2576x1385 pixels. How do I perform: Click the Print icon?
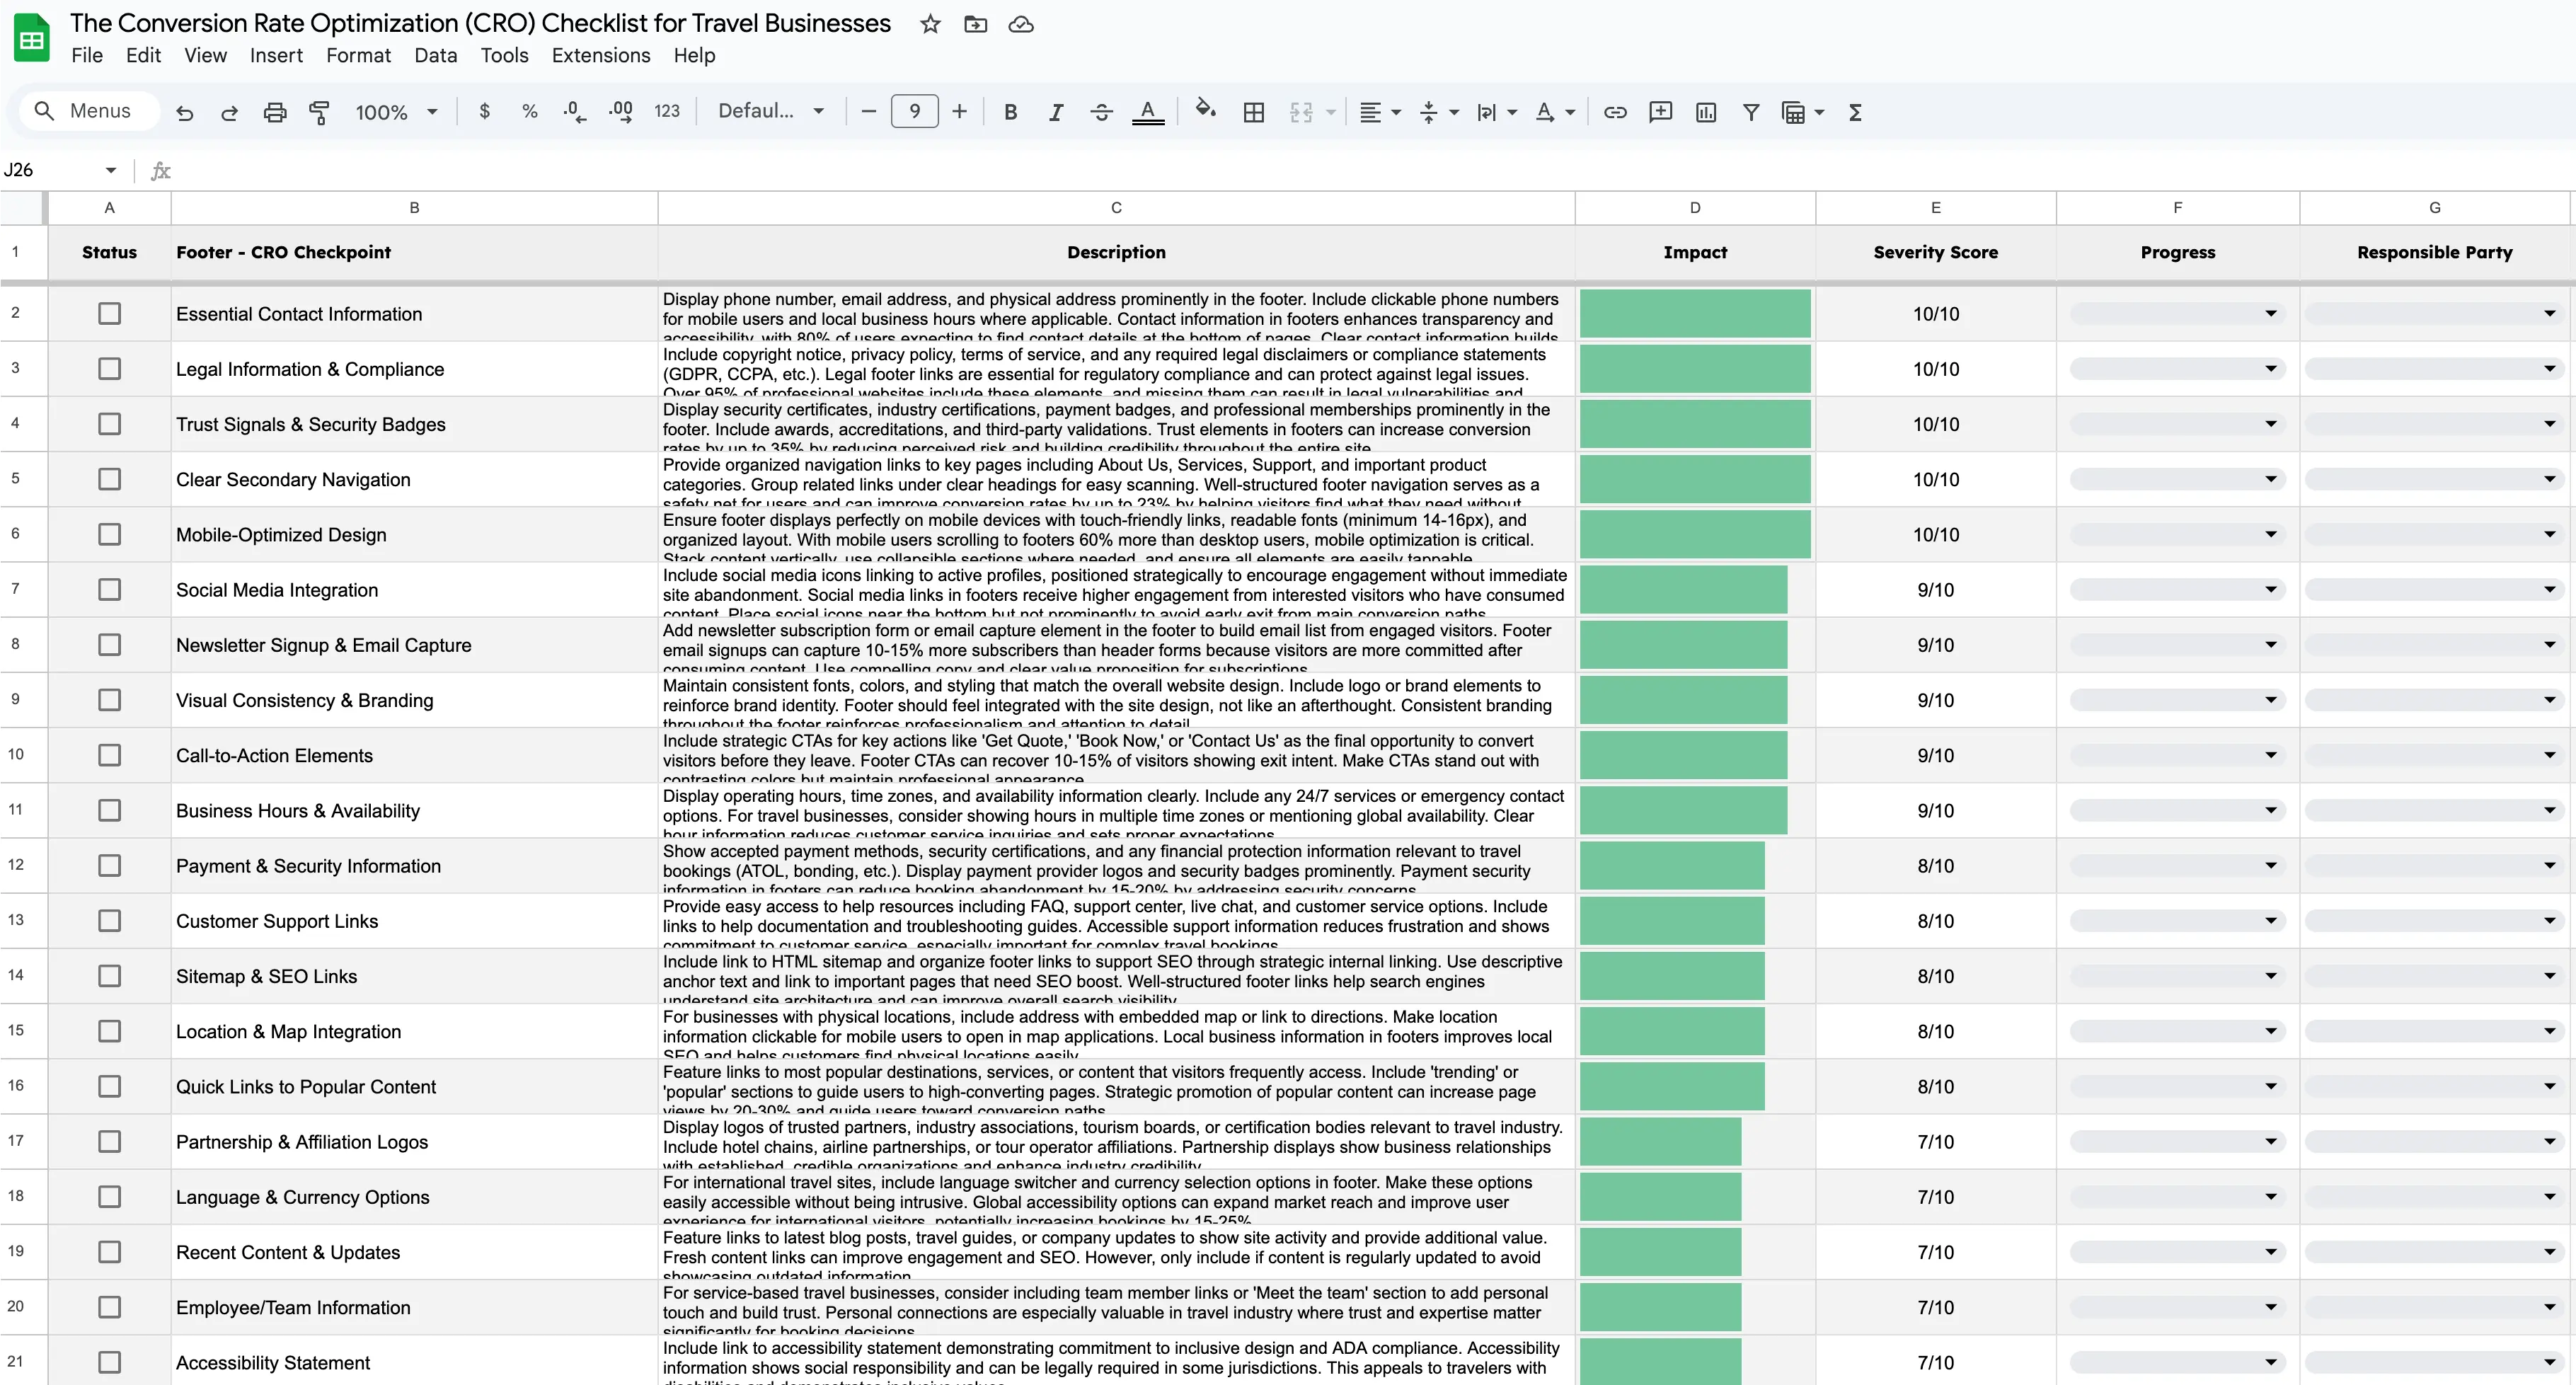point(275,112)
